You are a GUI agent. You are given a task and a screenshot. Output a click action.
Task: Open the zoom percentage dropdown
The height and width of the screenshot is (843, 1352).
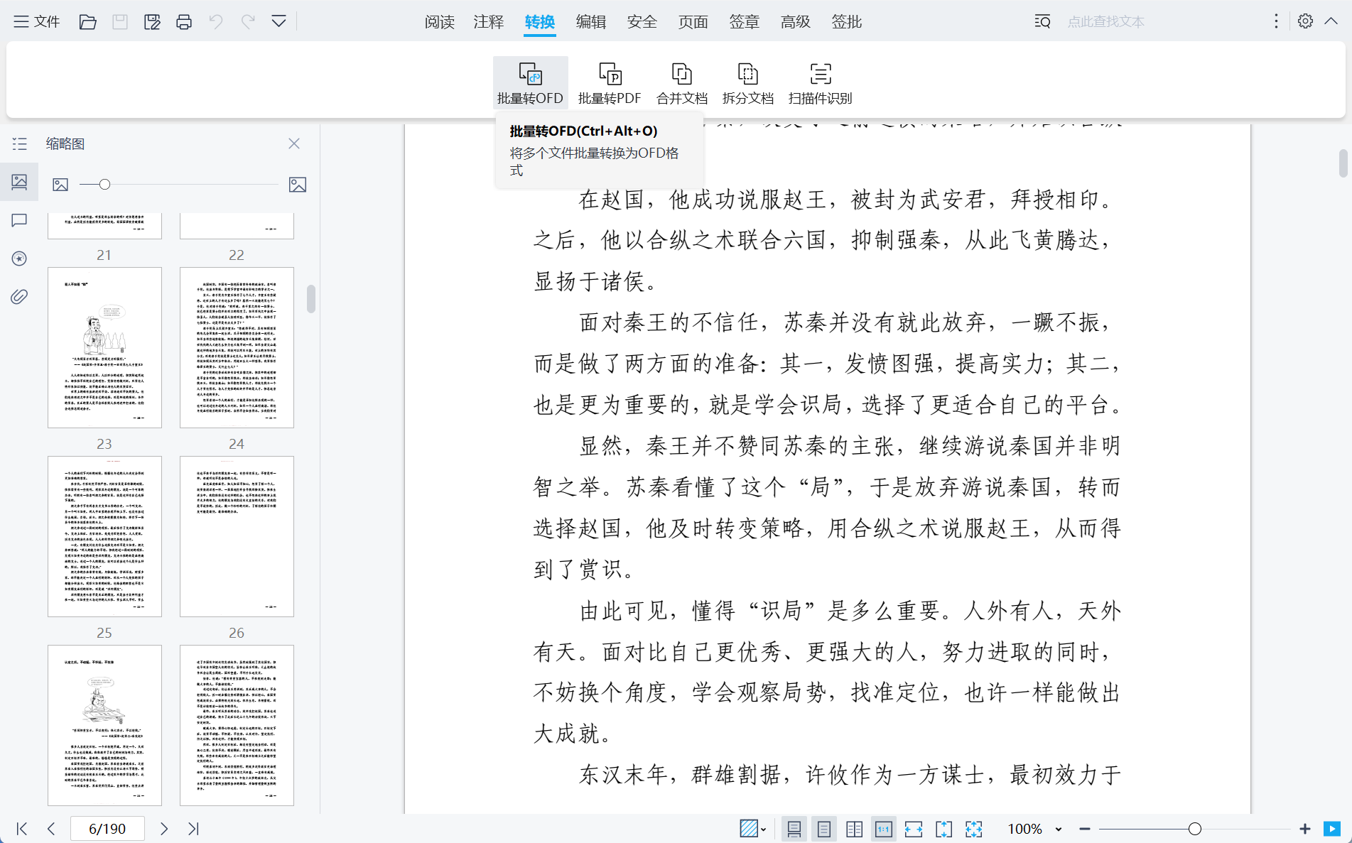point(1059,829)
